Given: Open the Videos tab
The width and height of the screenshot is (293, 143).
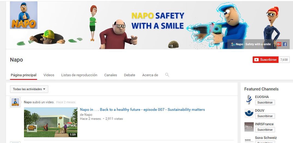Looking at the screenshot, I should click(49, 75).
